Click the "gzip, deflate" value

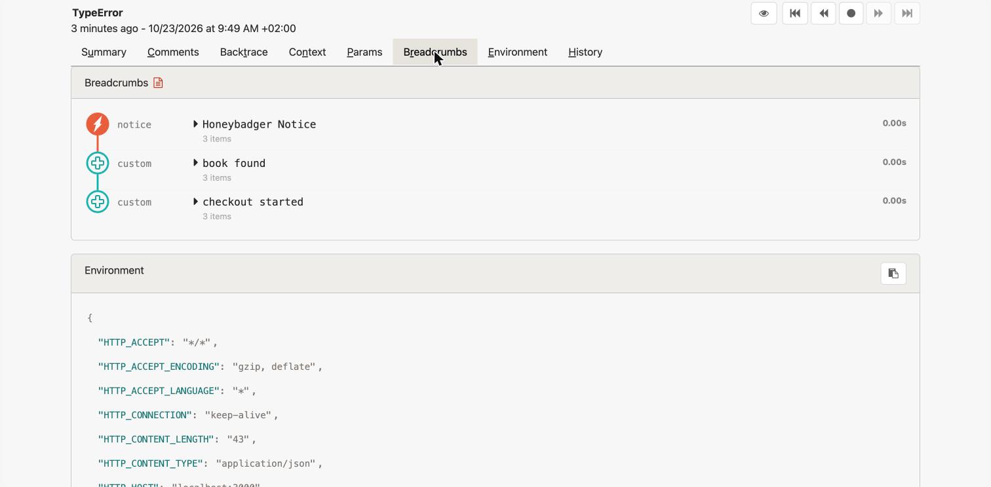[x=274, y=367]
